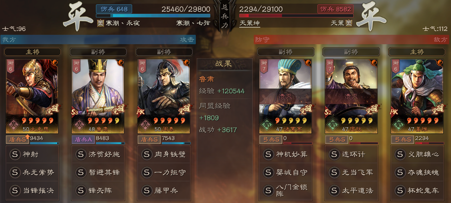The width and height of the screenshot is (451, 203).
Task: Click the 盾兵A troop type badge
Action: pyautogui.click(x=83, y=140)
